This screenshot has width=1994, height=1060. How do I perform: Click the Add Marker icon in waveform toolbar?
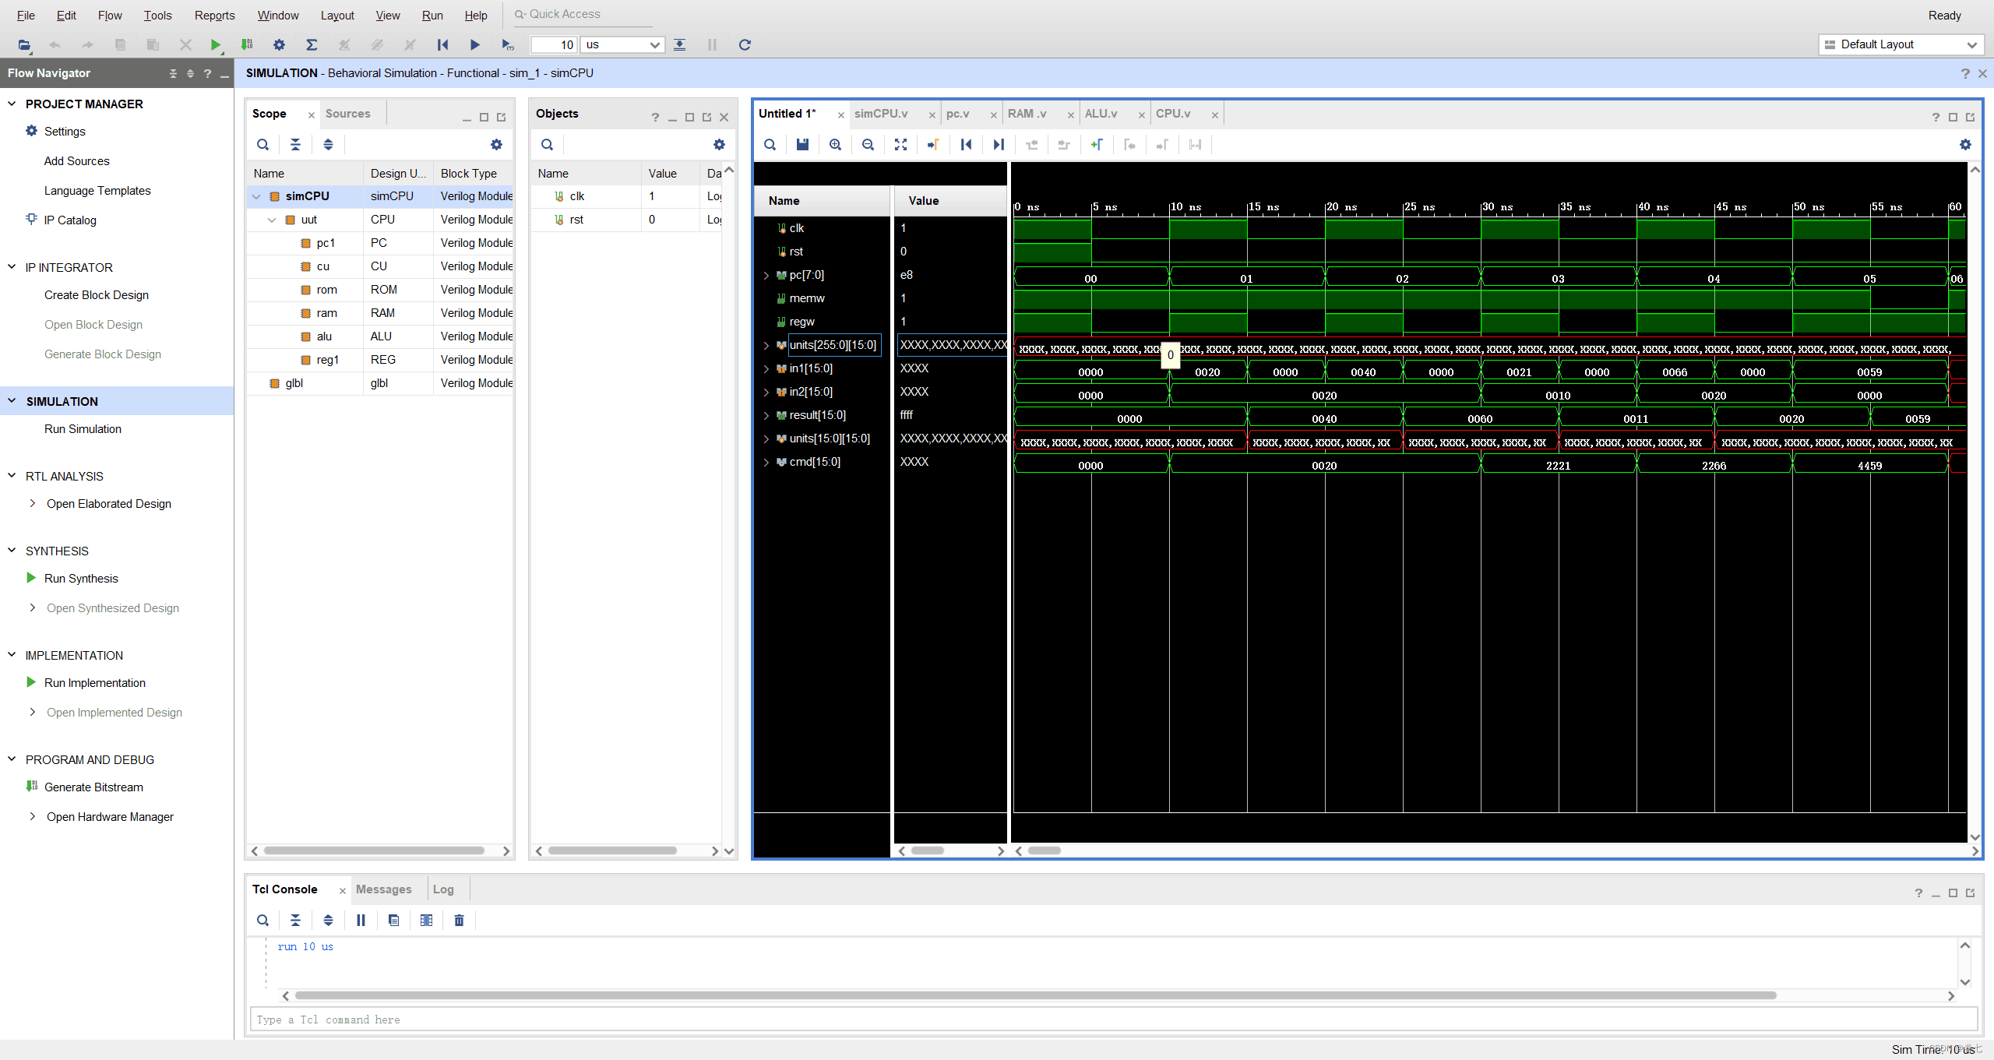pyautogui.click(x=1097, y=145)
